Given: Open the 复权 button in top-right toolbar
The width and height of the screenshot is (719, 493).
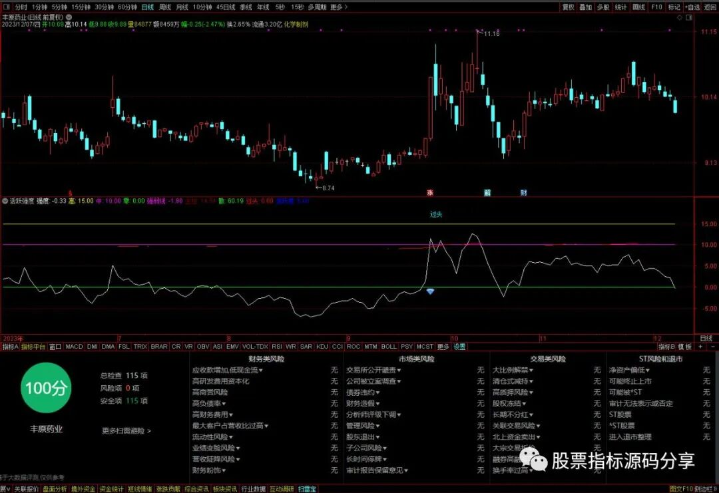Looking at the screenshot, I should pos(569,7).
